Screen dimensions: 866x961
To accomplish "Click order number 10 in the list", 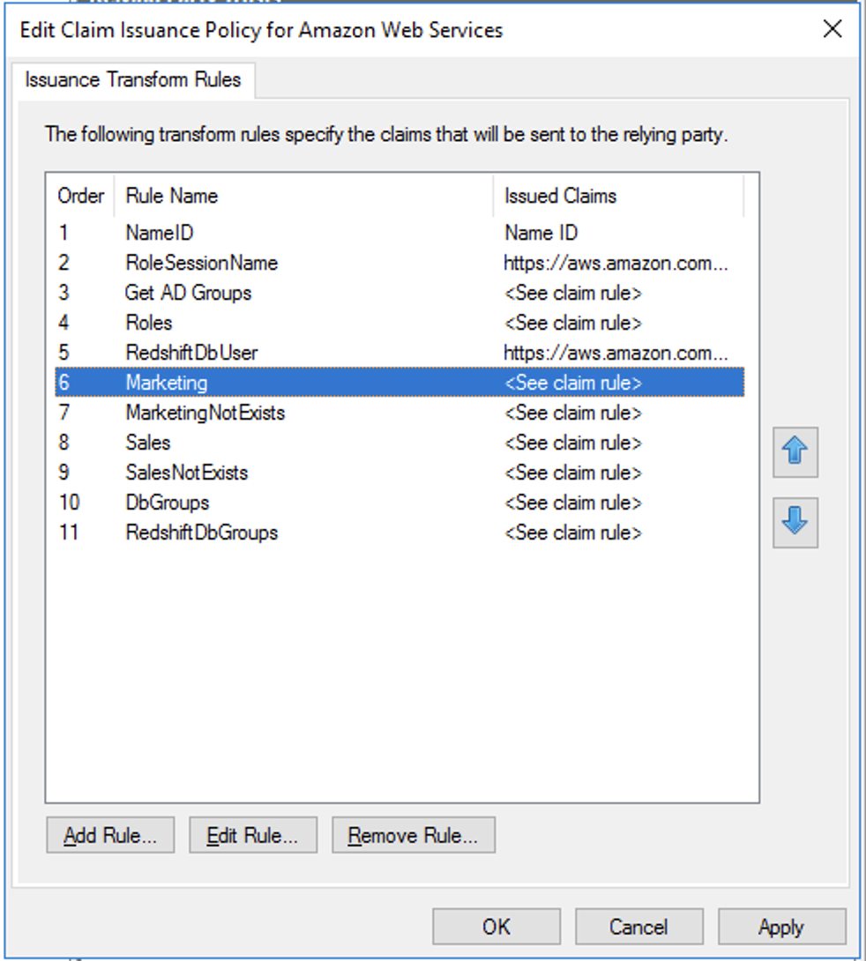I will point(70,503).
